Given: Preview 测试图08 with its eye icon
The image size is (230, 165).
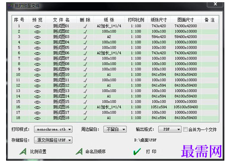Looking at the screenshot, I should coord(38,64).
